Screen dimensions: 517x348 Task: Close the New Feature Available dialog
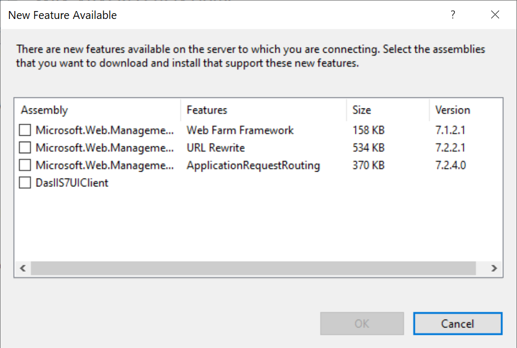click(x=495, y=15)
